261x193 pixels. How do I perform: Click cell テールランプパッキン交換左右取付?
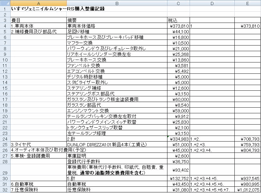[x=117, y=116]
